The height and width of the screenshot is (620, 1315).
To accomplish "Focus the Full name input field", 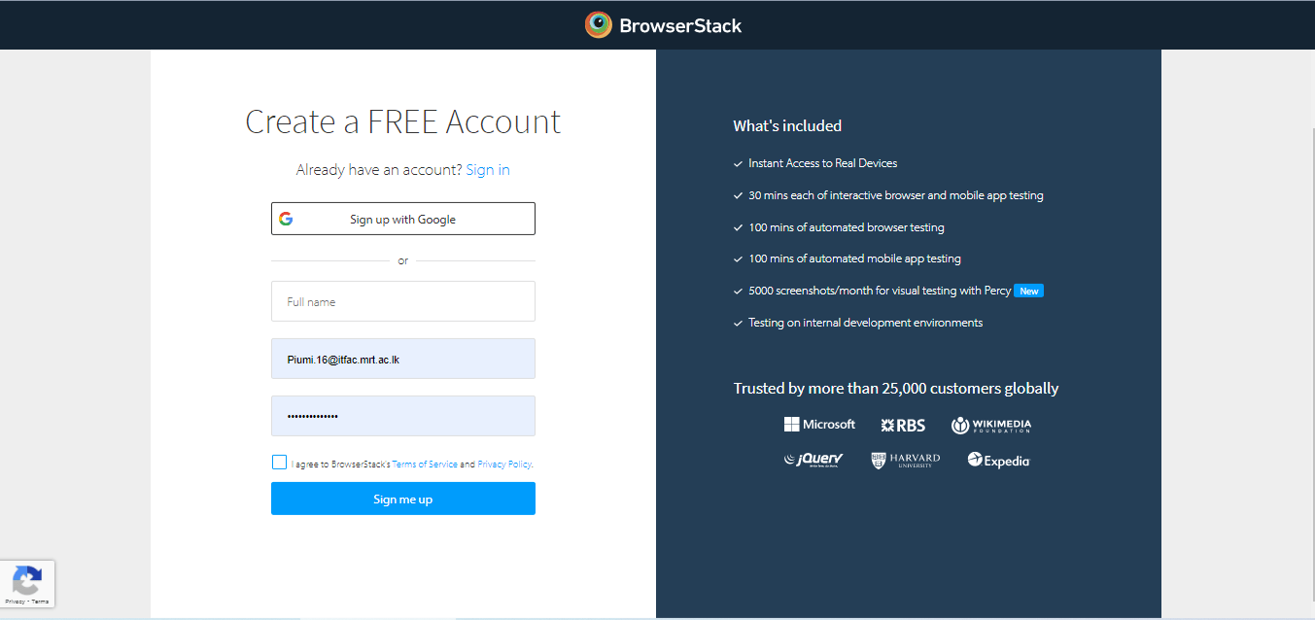I will click(x=403, y=301).
